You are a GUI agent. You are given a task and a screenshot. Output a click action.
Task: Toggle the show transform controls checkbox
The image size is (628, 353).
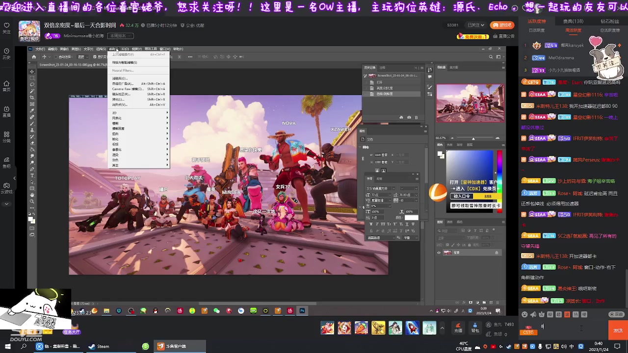click(x=95, y=57)
